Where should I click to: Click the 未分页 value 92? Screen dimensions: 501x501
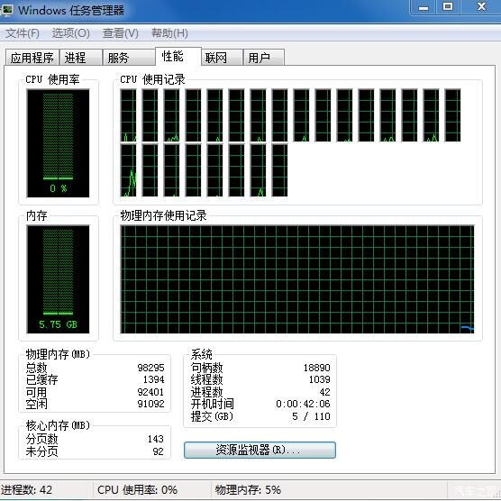point(159,451)
